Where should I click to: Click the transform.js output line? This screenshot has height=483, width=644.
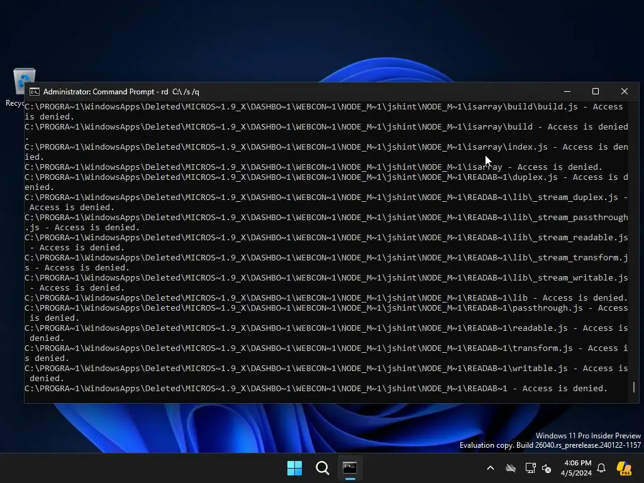pos(326,348)
